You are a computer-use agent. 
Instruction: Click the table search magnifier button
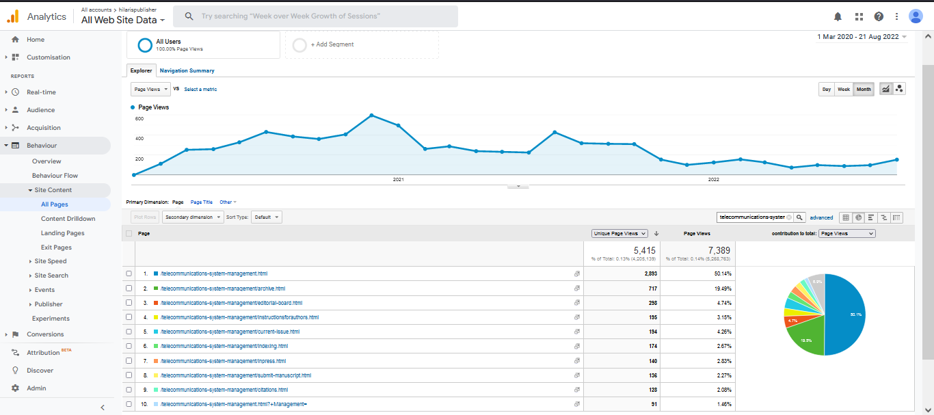pos(800,217)
